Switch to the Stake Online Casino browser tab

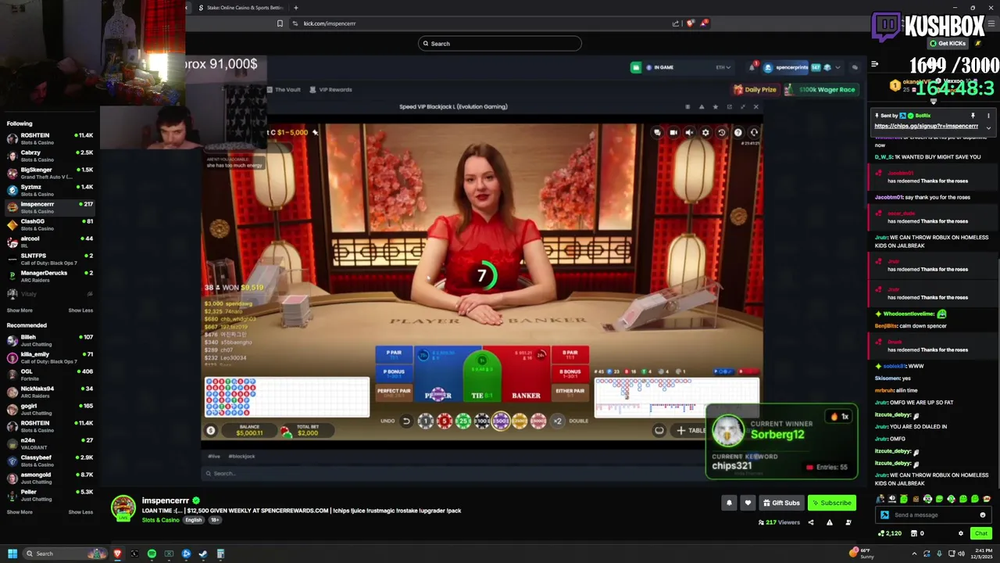coord(241,8)
